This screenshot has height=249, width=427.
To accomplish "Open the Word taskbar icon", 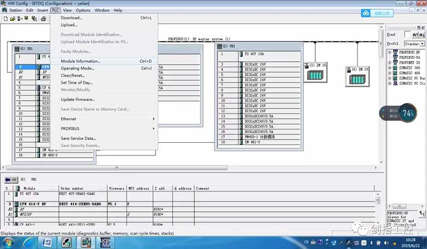I will click(x=47, y=242).
